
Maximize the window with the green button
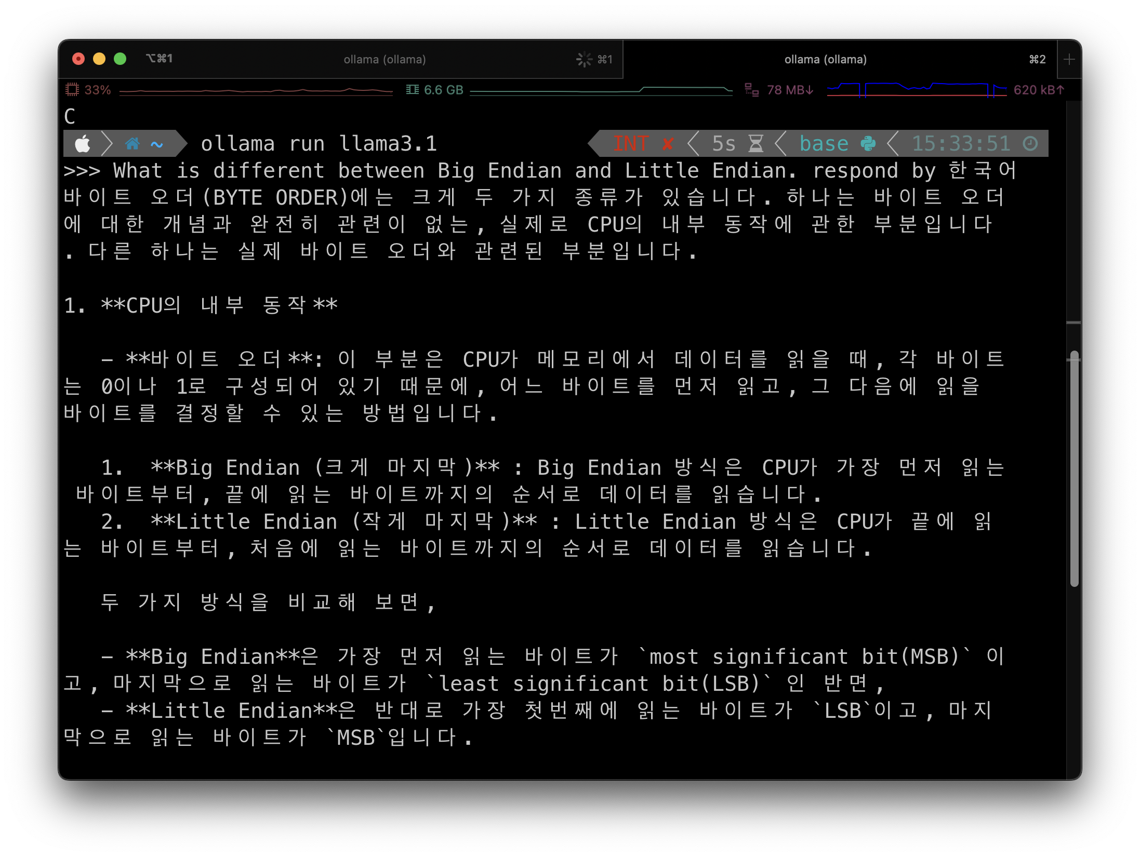coord(120,59)
